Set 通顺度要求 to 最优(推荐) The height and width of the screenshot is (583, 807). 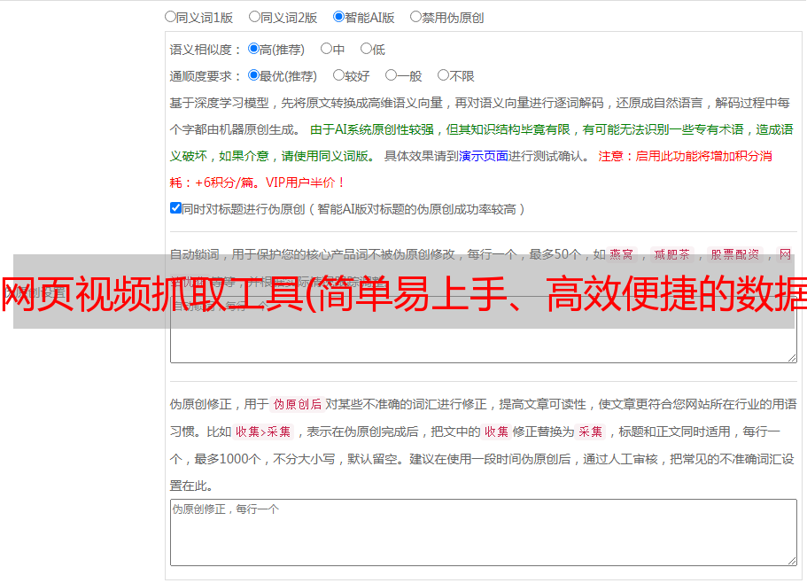point(253,75)
